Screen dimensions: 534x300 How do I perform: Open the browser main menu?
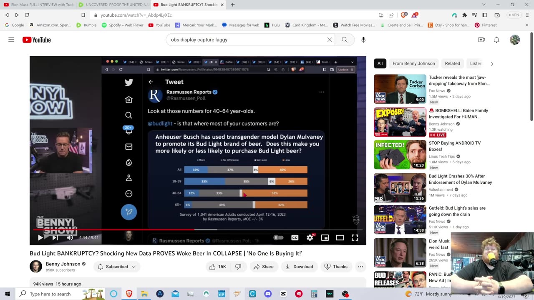527,15
